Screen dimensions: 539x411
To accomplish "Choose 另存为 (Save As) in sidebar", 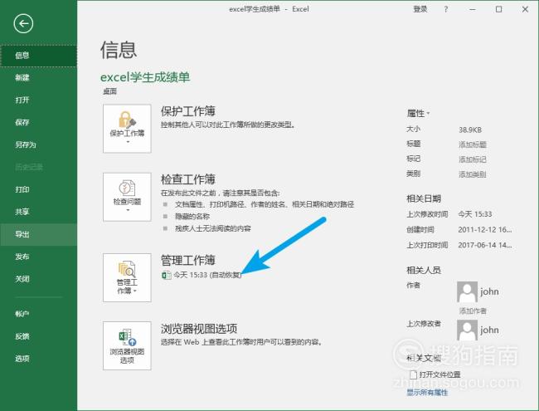I will (x=38, y=144).
